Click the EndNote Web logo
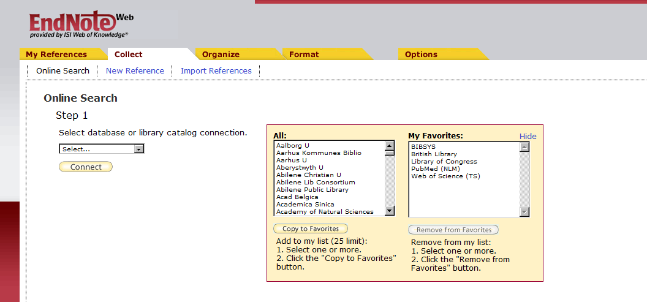 pos(80,25)
